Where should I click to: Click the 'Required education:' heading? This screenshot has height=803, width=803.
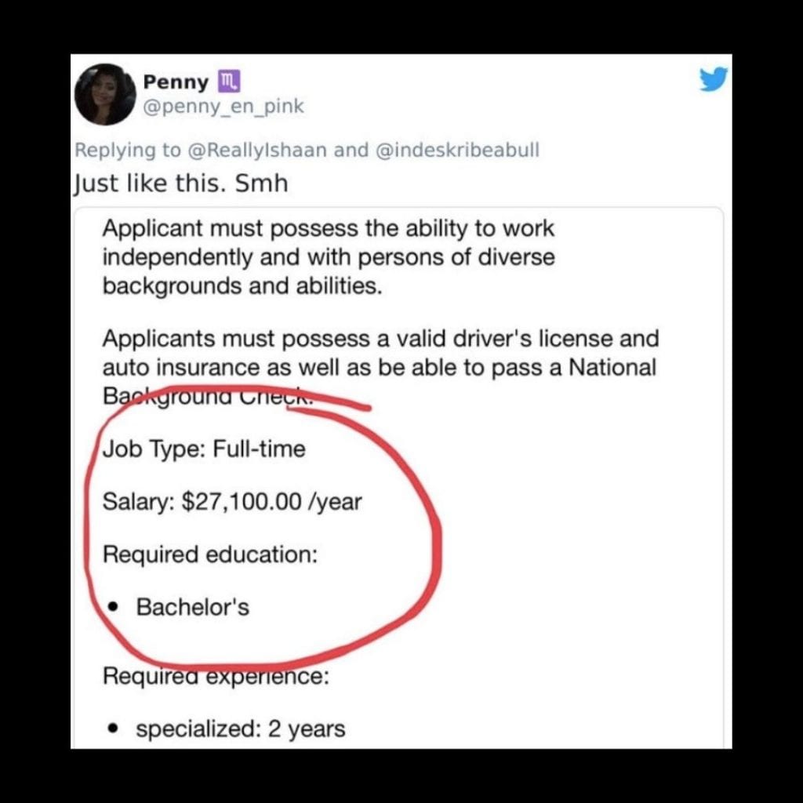(210, 554)
